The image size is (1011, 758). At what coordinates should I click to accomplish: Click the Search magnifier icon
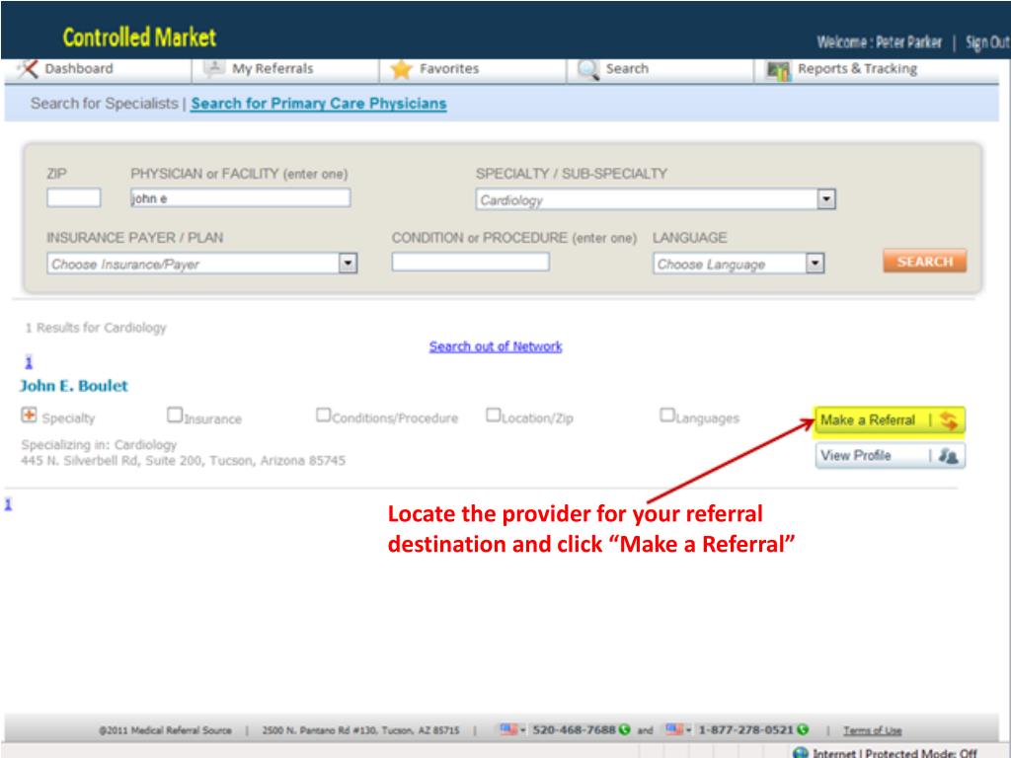[588, 69]
